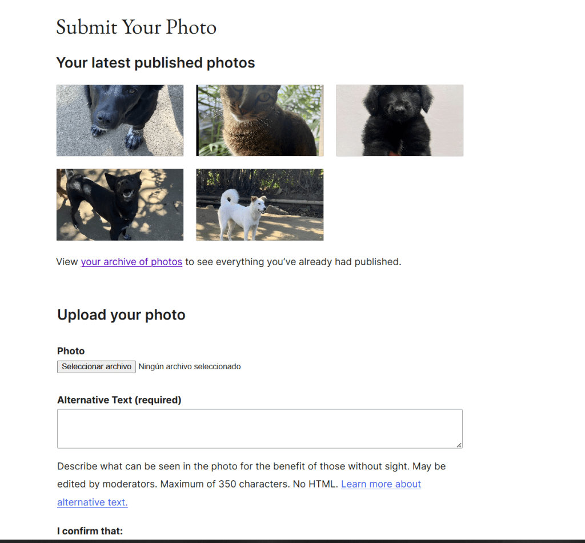Click the 'Your latest published photos' heading
This screenshot has height=543, width=585.
(x=155, y=63)
